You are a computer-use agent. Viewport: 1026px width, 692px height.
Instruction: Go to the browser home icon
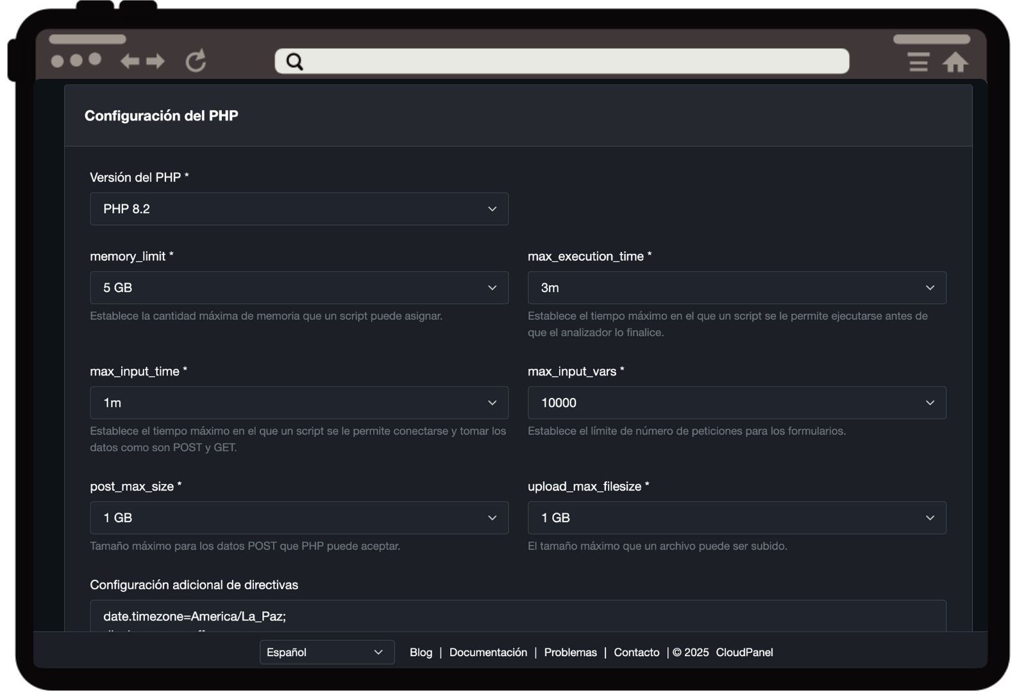pyautogui.click(x=955, y=62)
